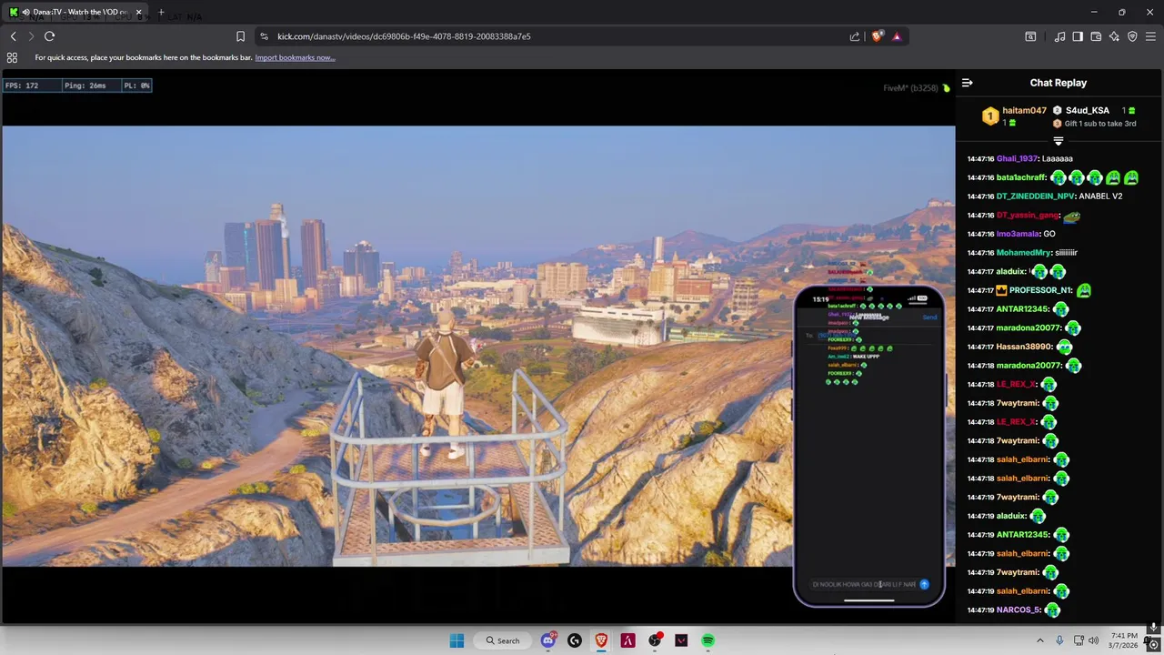Open DT_yassin_gang username in chat
Viewport: 1164px width, 655px height.
1028,216
